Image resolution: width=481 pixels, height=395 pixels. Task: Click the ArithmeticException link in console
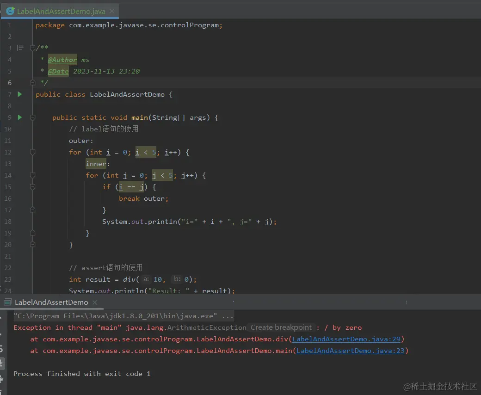coord(207,327)
